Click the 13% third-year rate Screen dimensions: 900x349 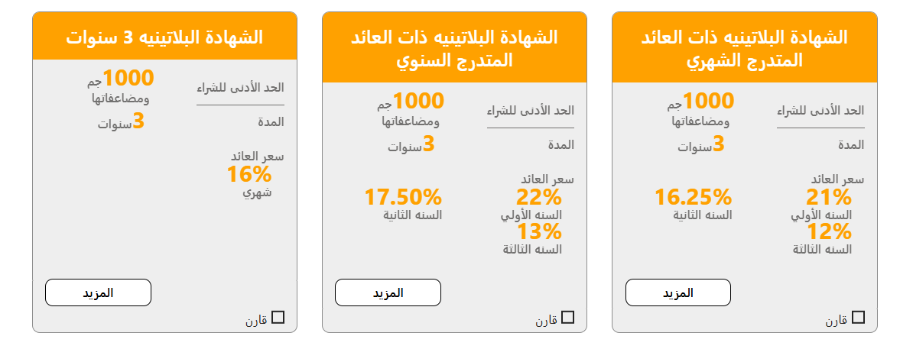tap(539, 231)
